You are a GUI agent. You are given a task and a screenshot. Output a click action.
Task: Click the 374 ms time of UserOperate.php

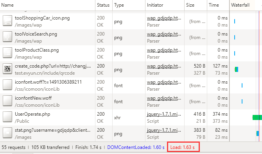coord(220,114)
